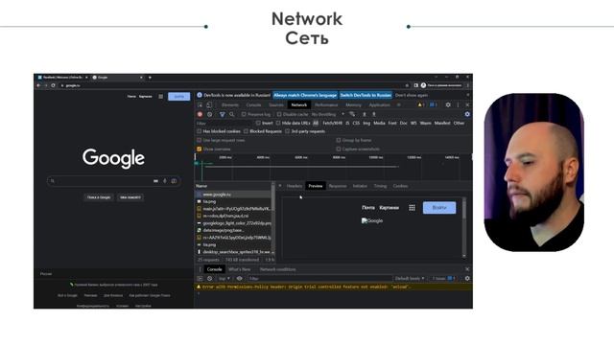The height and width of the screenshot is (345, 614).
Task: Expand more DevTools tabs chevron
Action: 399,104
